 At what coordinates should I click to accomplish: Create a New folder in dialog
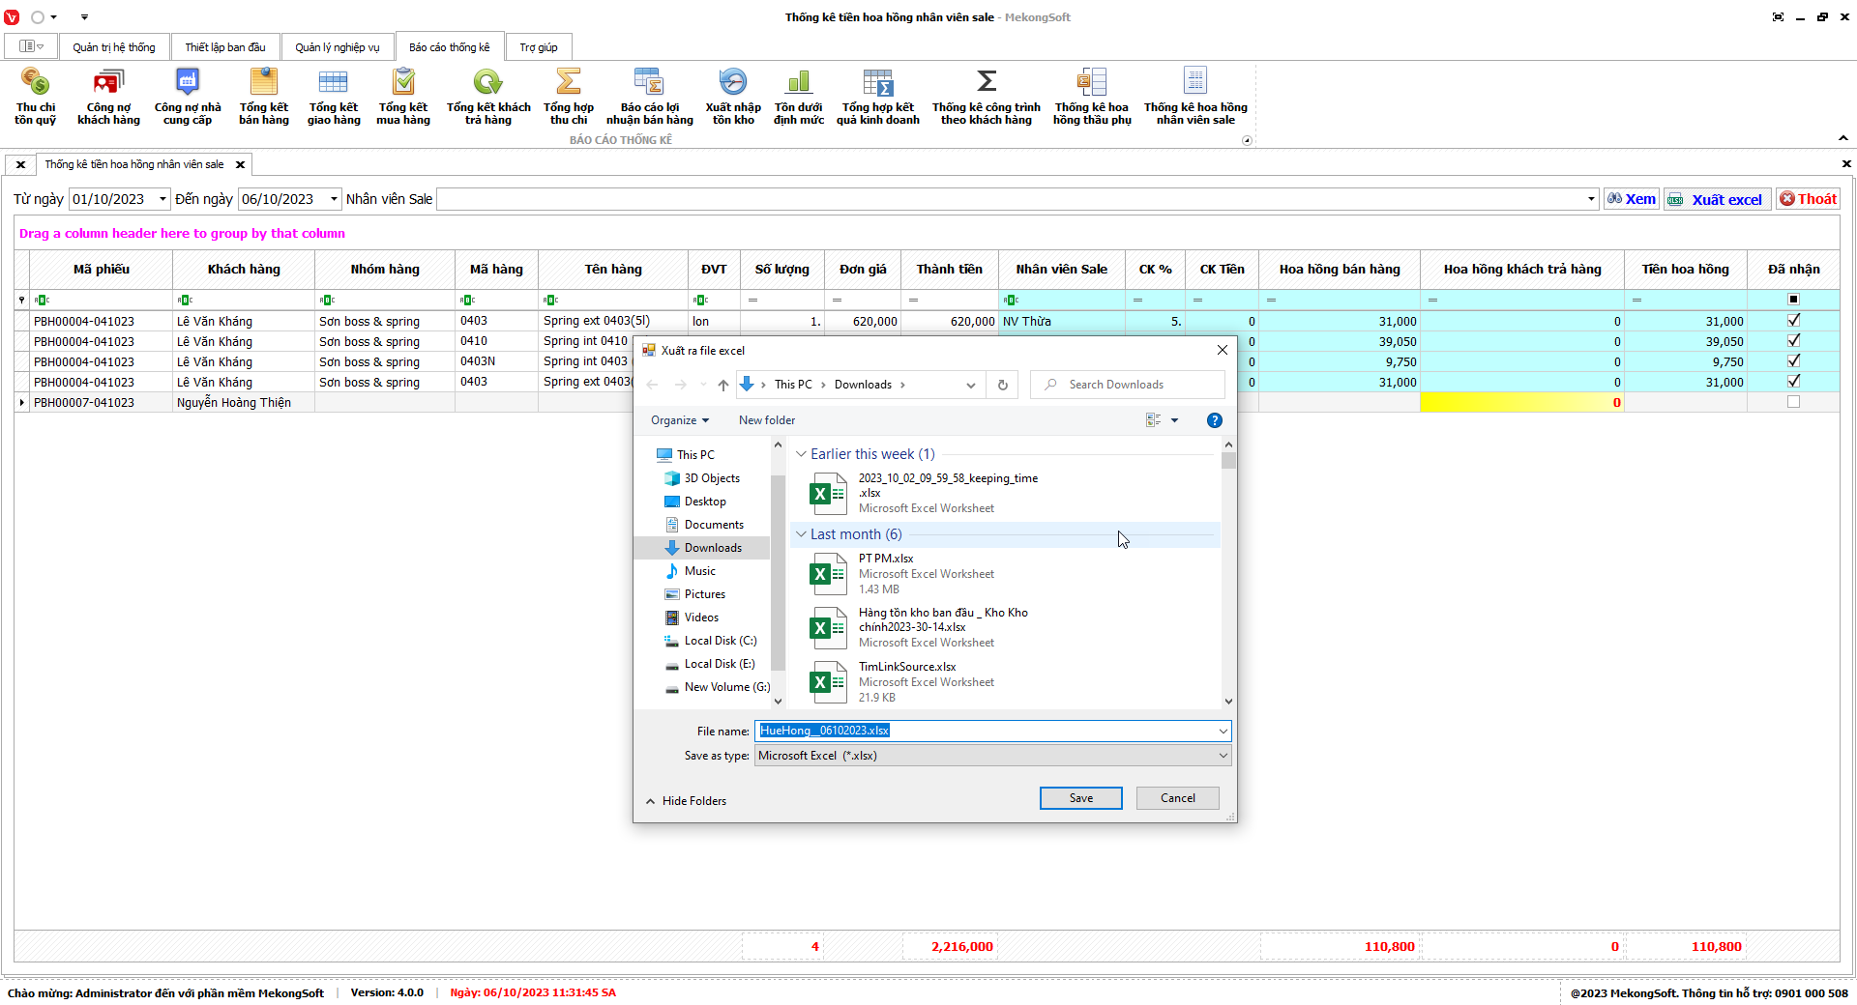[x=767, y=420]
